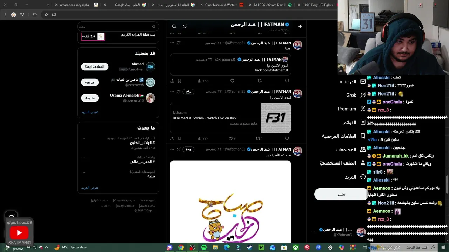Open more options for بيليه trend
Image resolution: width=449 pixels, height=252 pixels.
pyautogui.click(x=83, y=172)
